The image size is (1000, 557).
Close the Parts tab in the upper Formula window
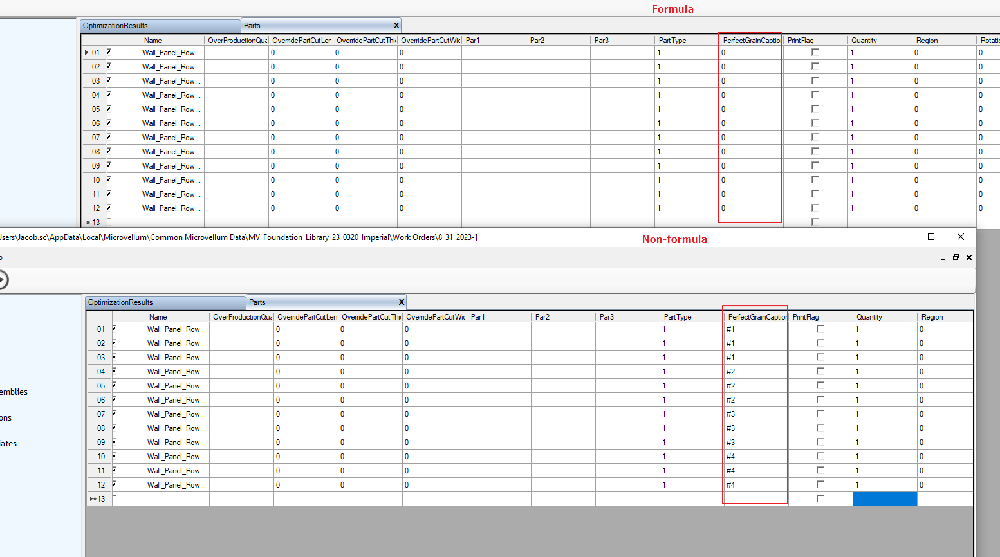(396, 26)
